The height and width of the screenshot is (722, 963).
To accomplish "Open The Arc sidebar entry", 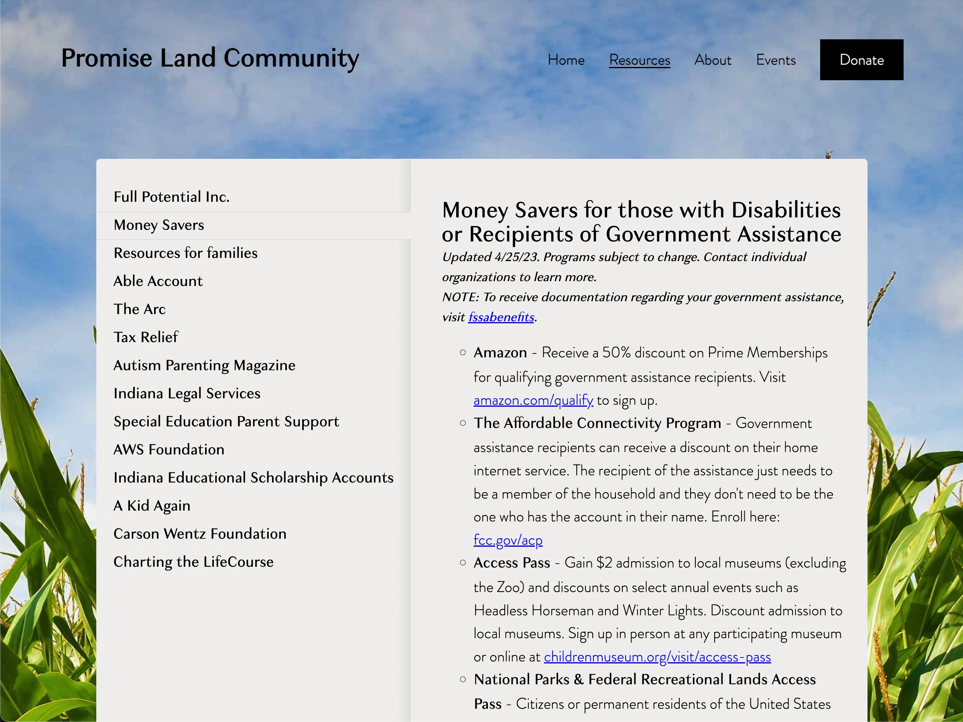I will point(139,309).
